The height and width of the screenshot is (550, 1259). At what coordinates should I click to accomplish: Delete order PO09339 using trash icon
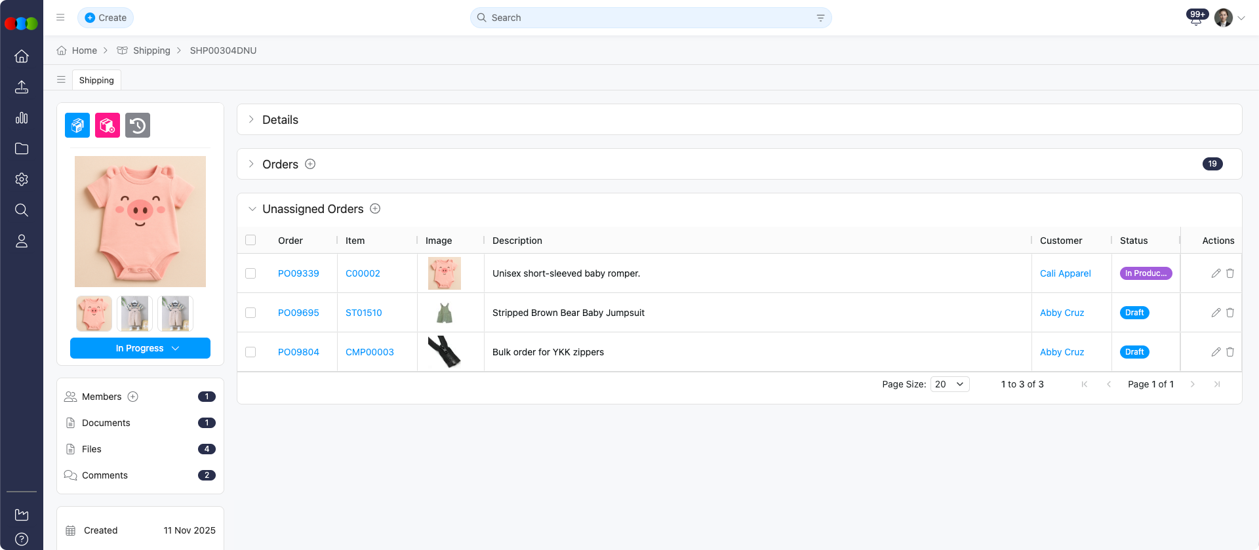1230,273
